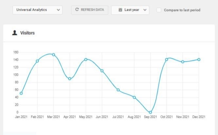The width and height of the screenshot is (218, 135).
Task: Click the Sep 2021 axis label
Action: (x=150, y=117)
